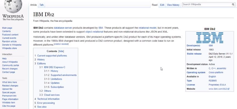237x109 pixels.
Task: Jump to 3.1.1 History subsection
Action: (x=54, y=71)
